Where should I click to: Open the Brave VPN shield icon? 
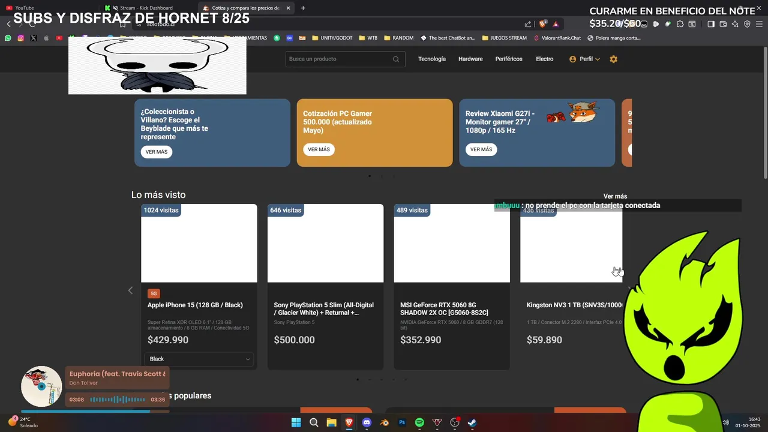pos(747,24)
